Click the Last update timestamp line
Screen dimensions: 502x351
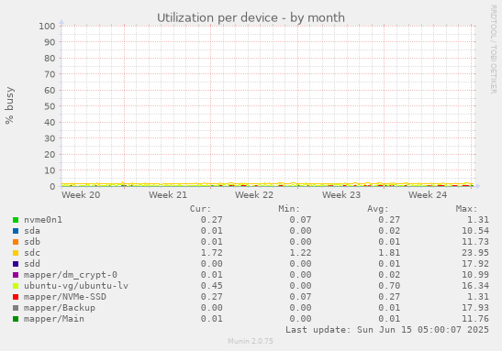tap(387, 330)
